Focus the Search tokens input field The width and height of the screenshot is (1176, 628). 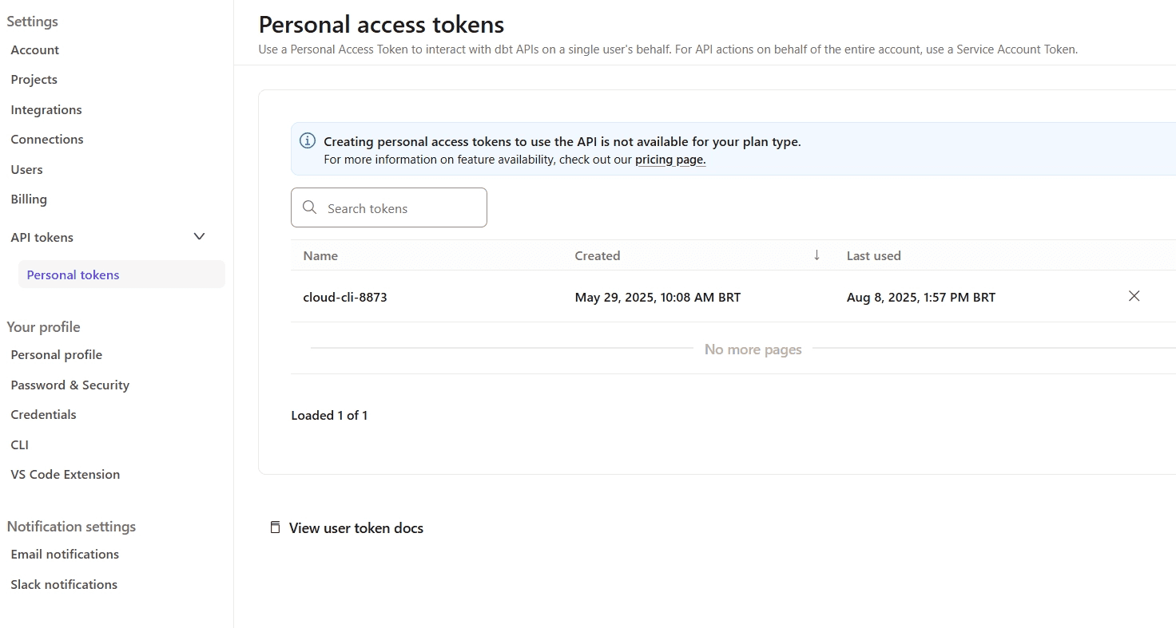point(399,208)
